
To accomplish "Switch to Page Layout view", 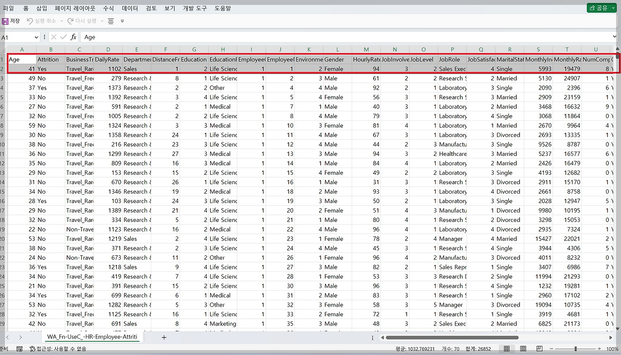I will [x=523, y=349].
